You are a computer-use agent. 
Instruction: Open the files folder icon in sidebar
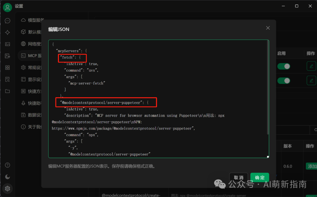7,91
